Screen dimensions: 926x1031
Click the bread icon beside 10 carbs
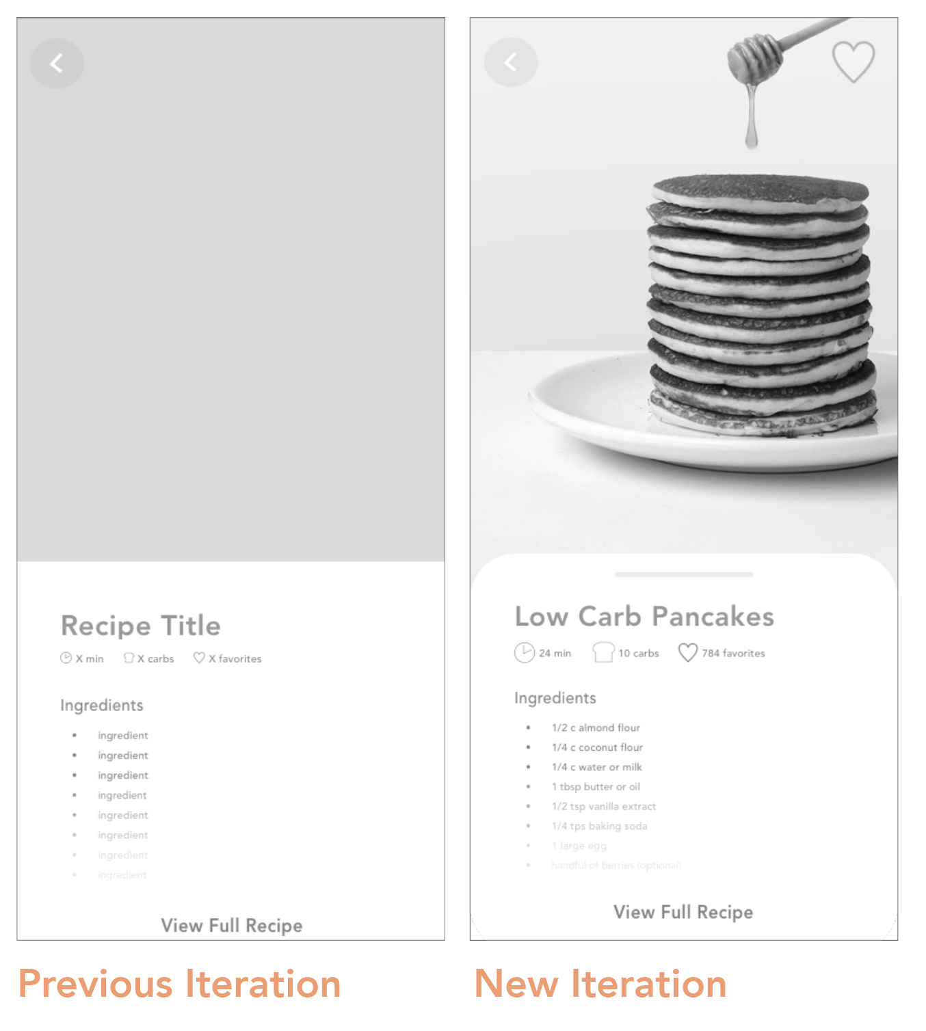click(603, 652)
